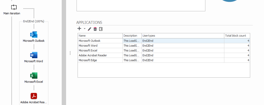Click the vertical splitter handle dots
Image resolution: width=264 pixels, height=105 pixels.
tap(70, 53)
